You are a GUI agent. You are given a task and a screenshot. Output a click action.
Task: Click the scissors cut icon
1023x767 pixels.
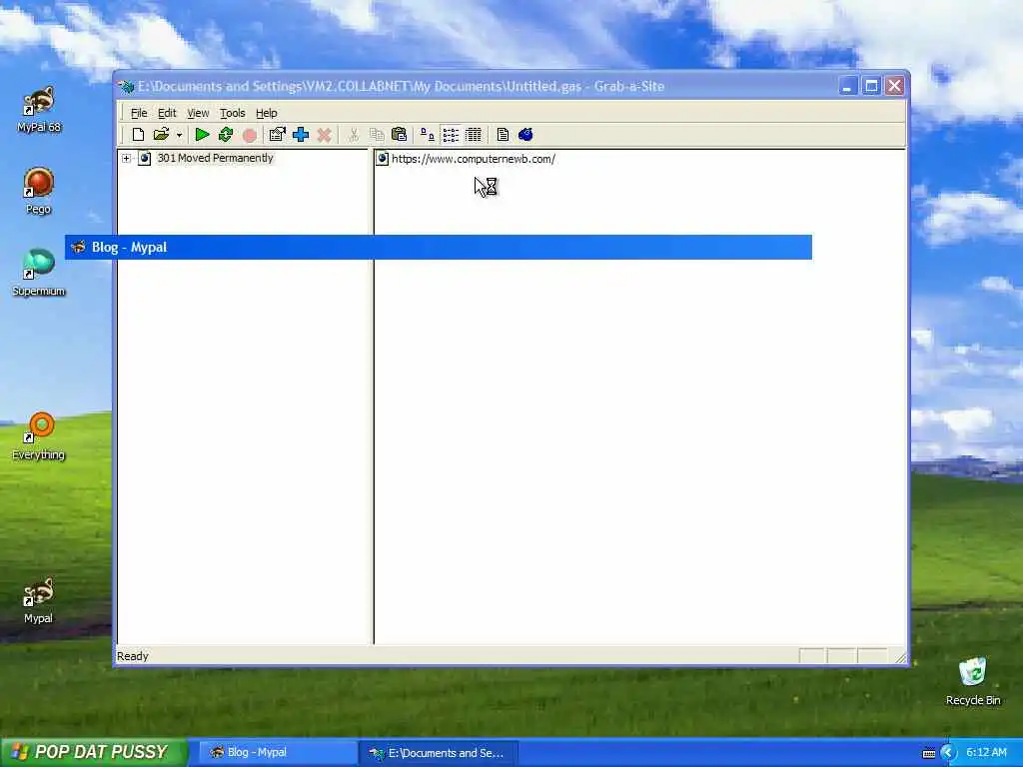[353, 135]
